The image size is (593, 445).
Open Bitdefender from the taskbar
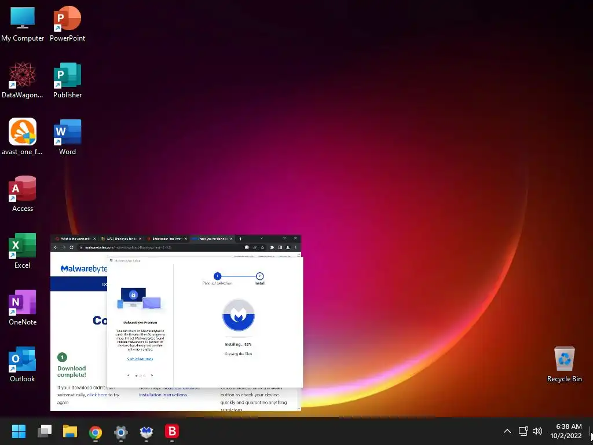pyautogui.click(x=171, y=431)
